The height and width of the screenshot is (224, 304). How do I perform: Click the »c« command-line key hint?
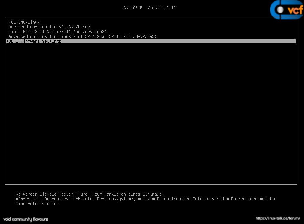point(262,199)
